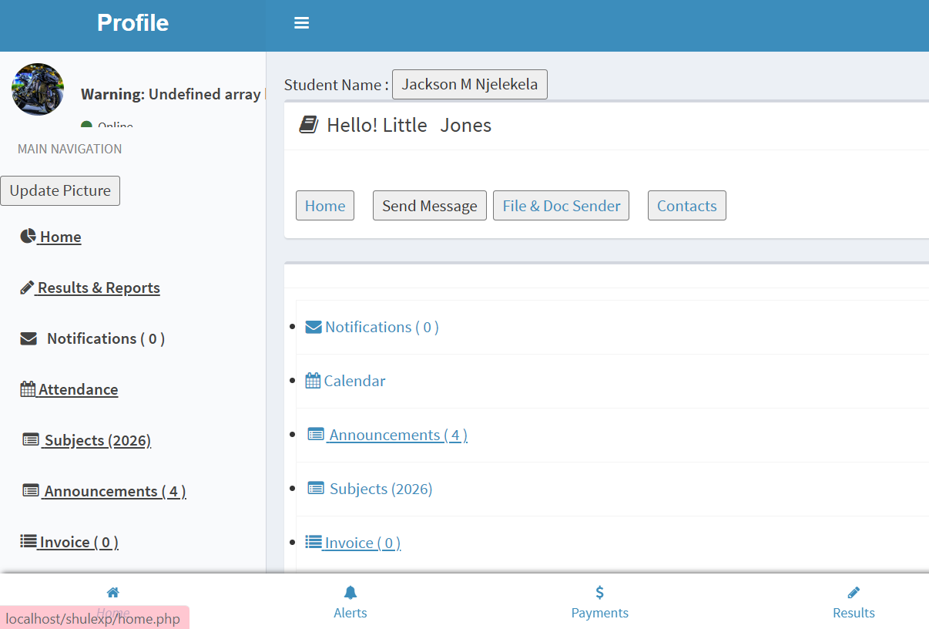Open the Payments tab in bottom bar
Image resolution: width=929 pixels, height=629 pixels.
point(600,602)
